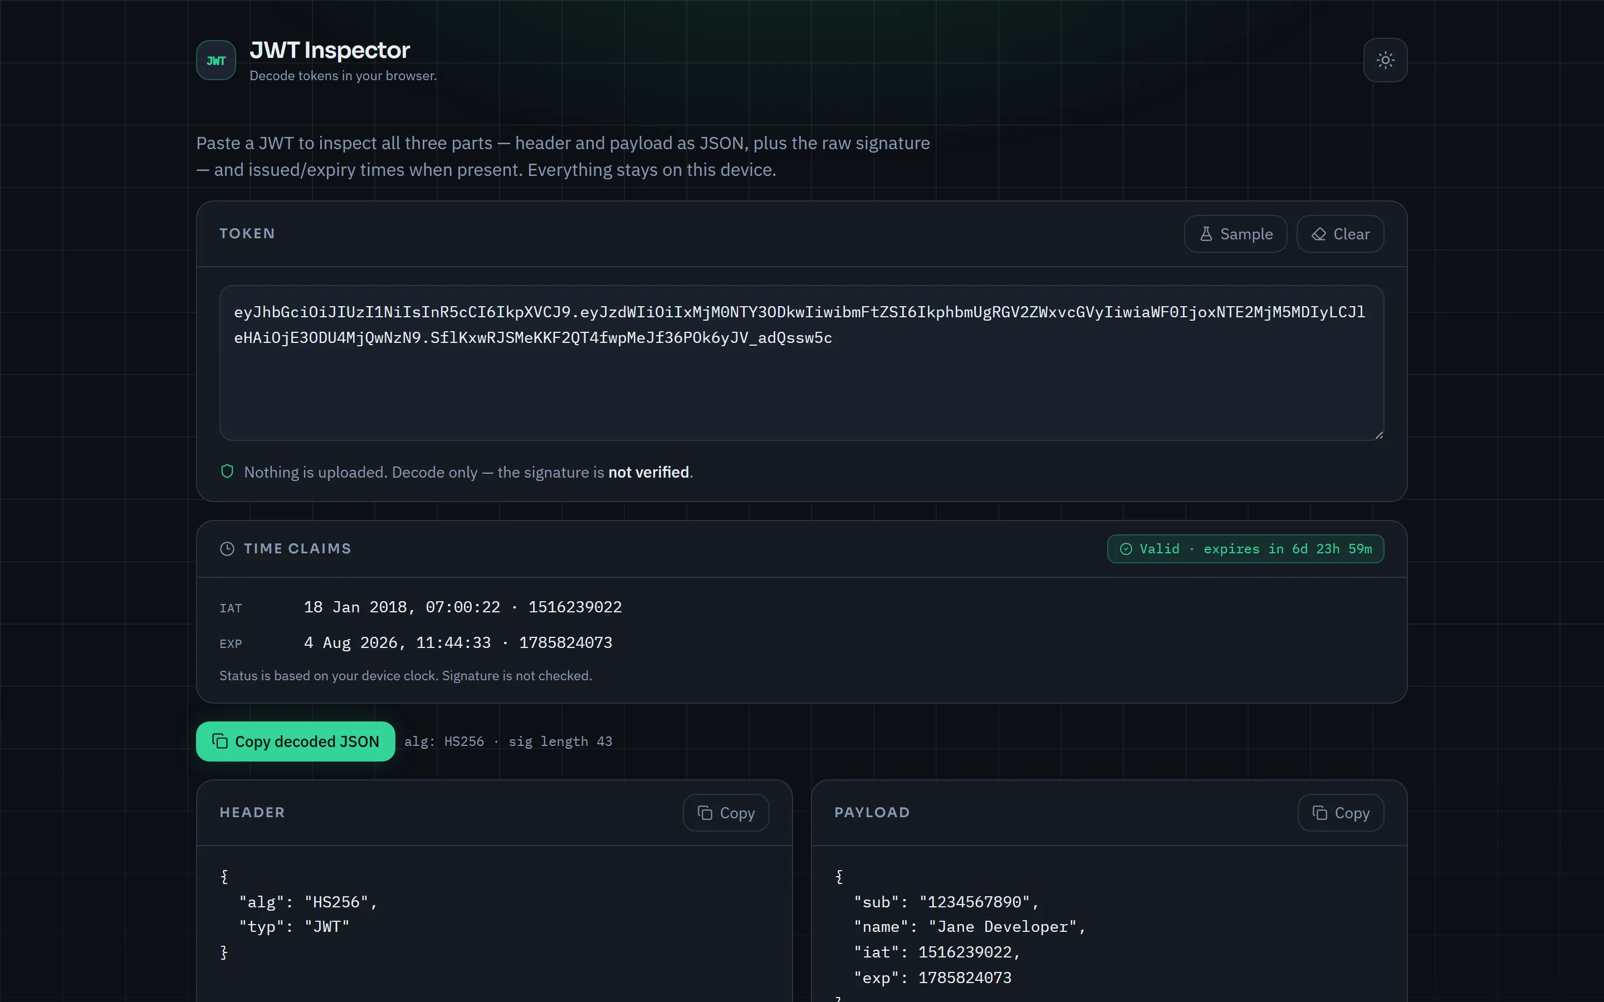Click the "not verified" bold text

648,472
